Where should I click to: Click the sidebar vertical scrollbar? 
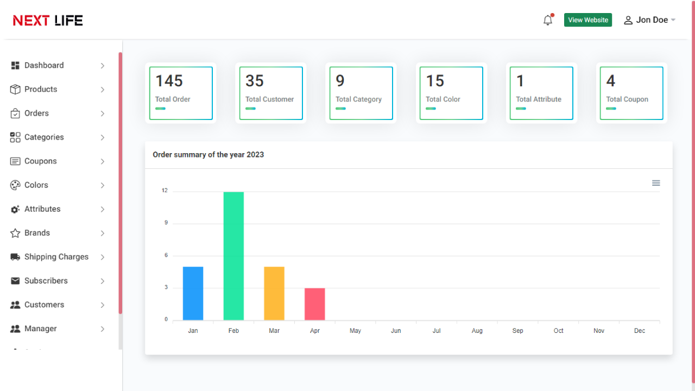[121, 183]
